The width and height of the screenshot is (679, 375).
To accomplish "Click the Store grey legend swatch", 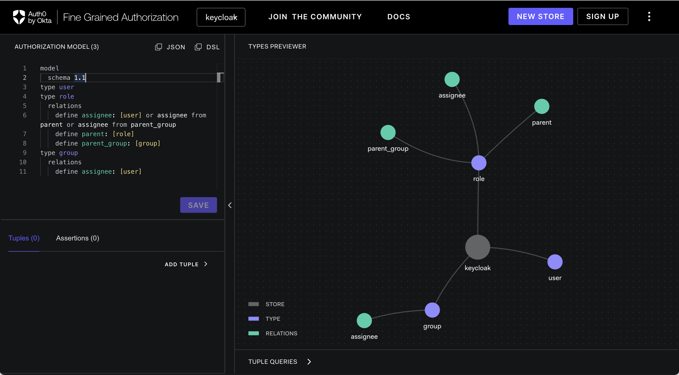I will (x=253, y=304).
